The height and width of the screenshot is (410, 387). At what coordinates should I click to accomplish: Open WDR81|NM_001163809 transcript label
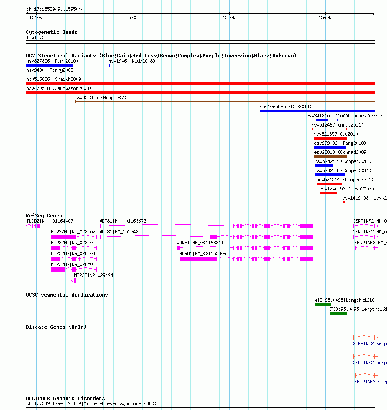point(203,253)
